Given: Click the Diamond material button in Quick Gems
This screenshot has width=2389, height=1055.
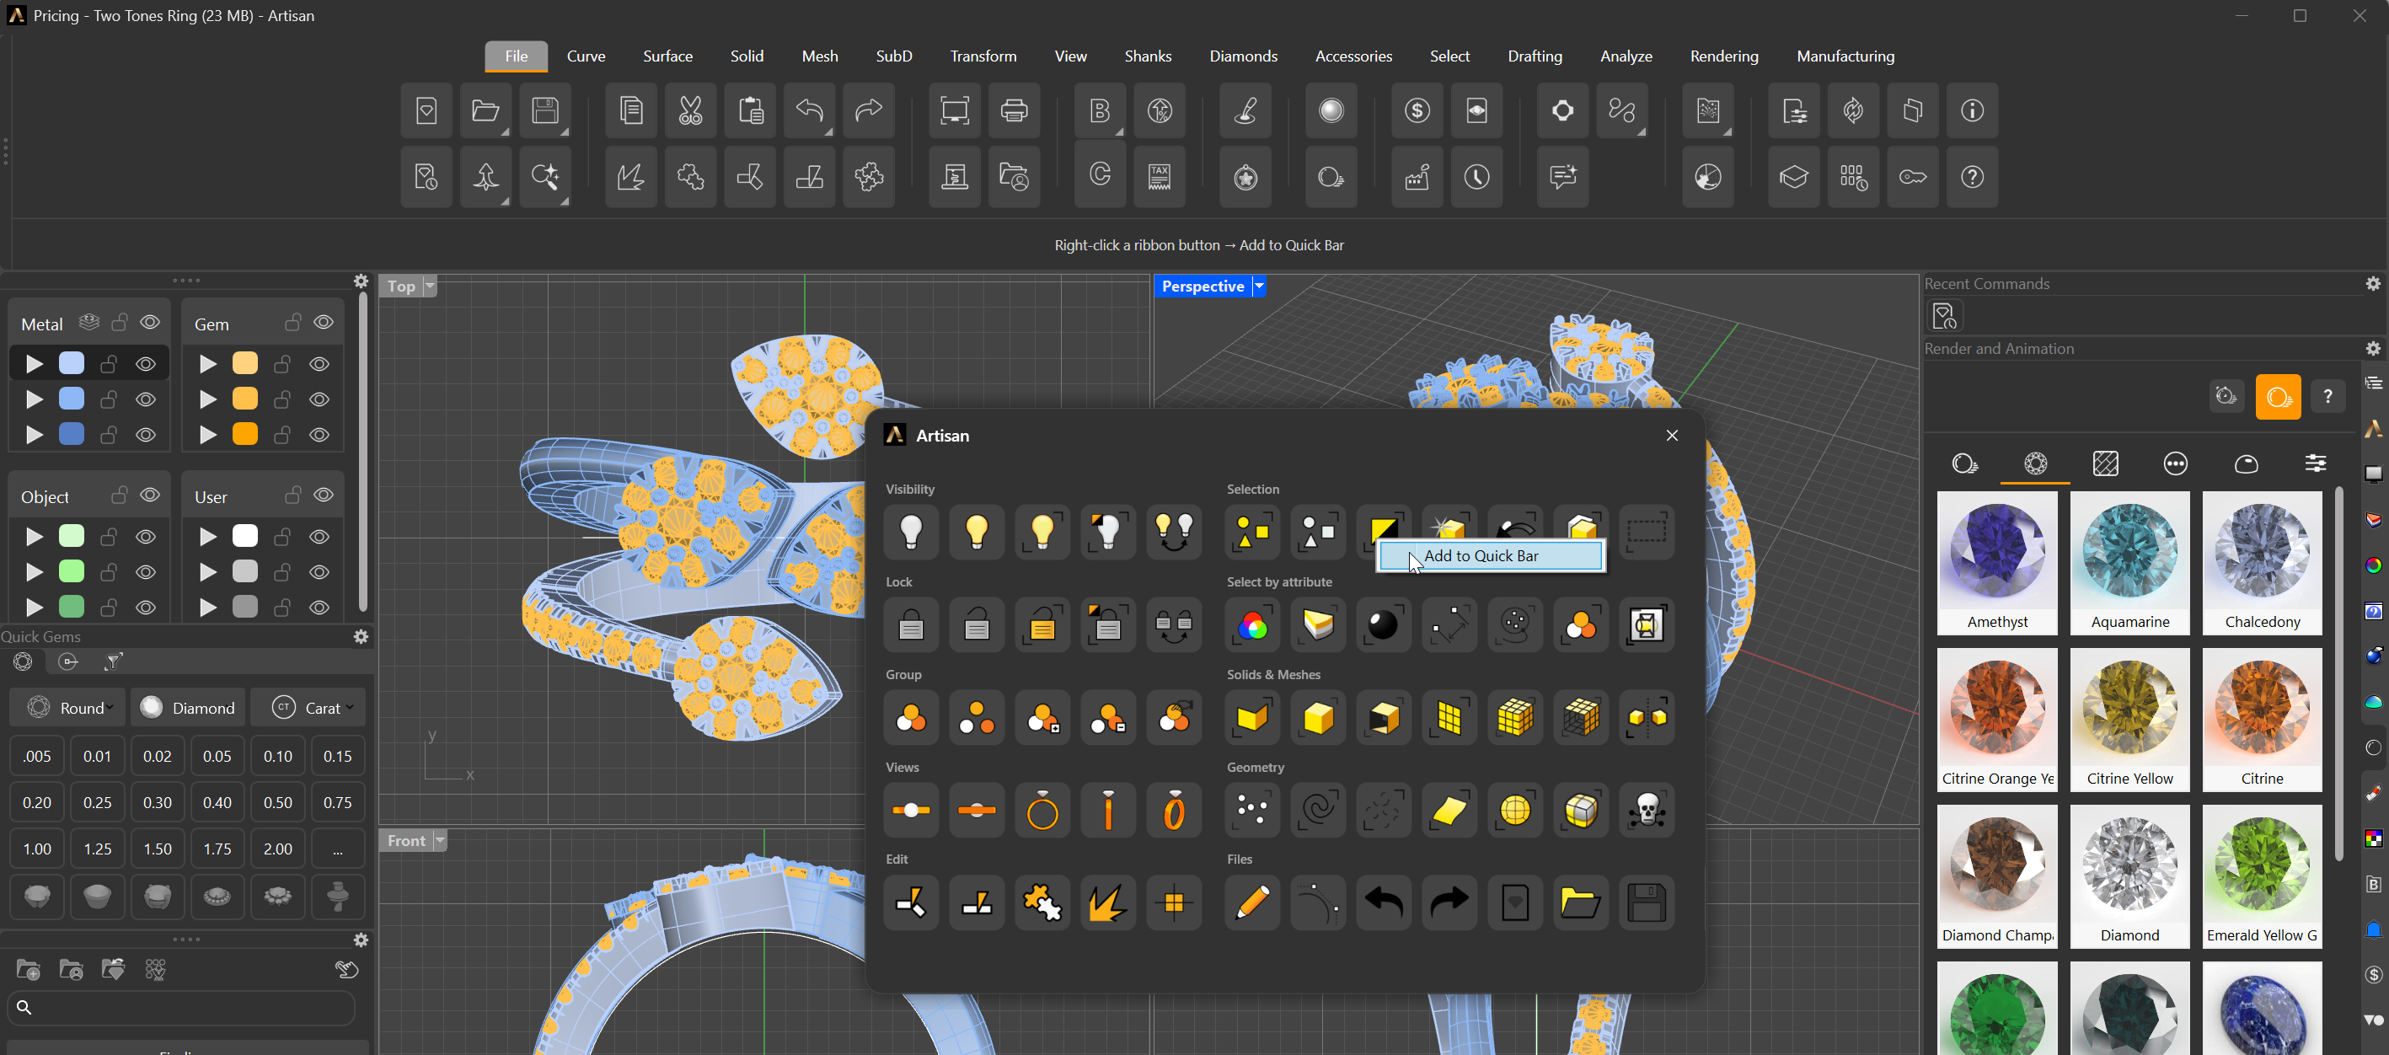Looking at the screenshot, I should (x=188, y=709).
